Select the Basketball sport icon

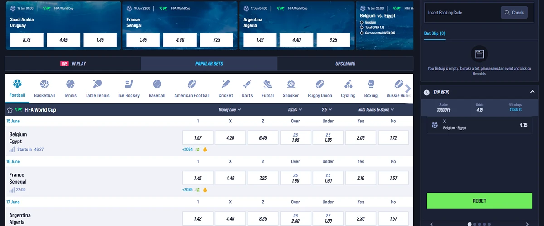pos(44,84)
